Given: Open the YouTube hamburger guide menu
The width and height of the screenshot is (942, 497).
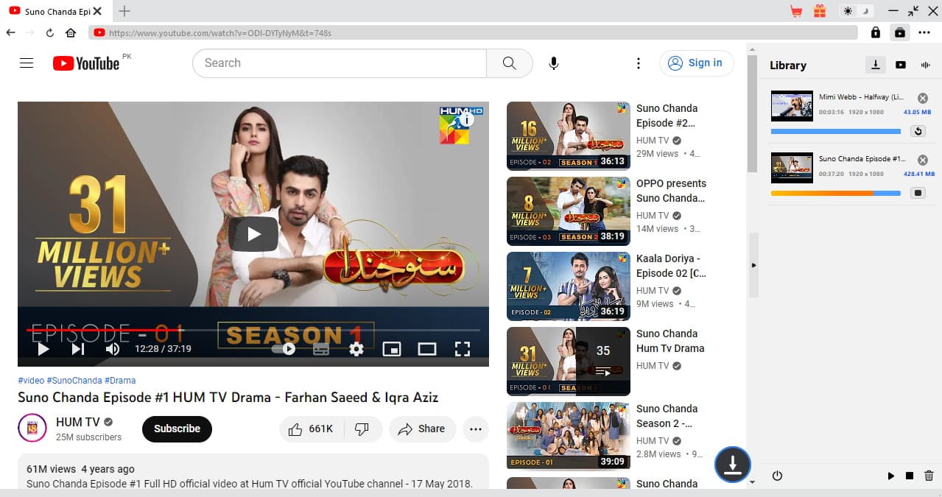Looking at the screenshot, I should (27, 63).
